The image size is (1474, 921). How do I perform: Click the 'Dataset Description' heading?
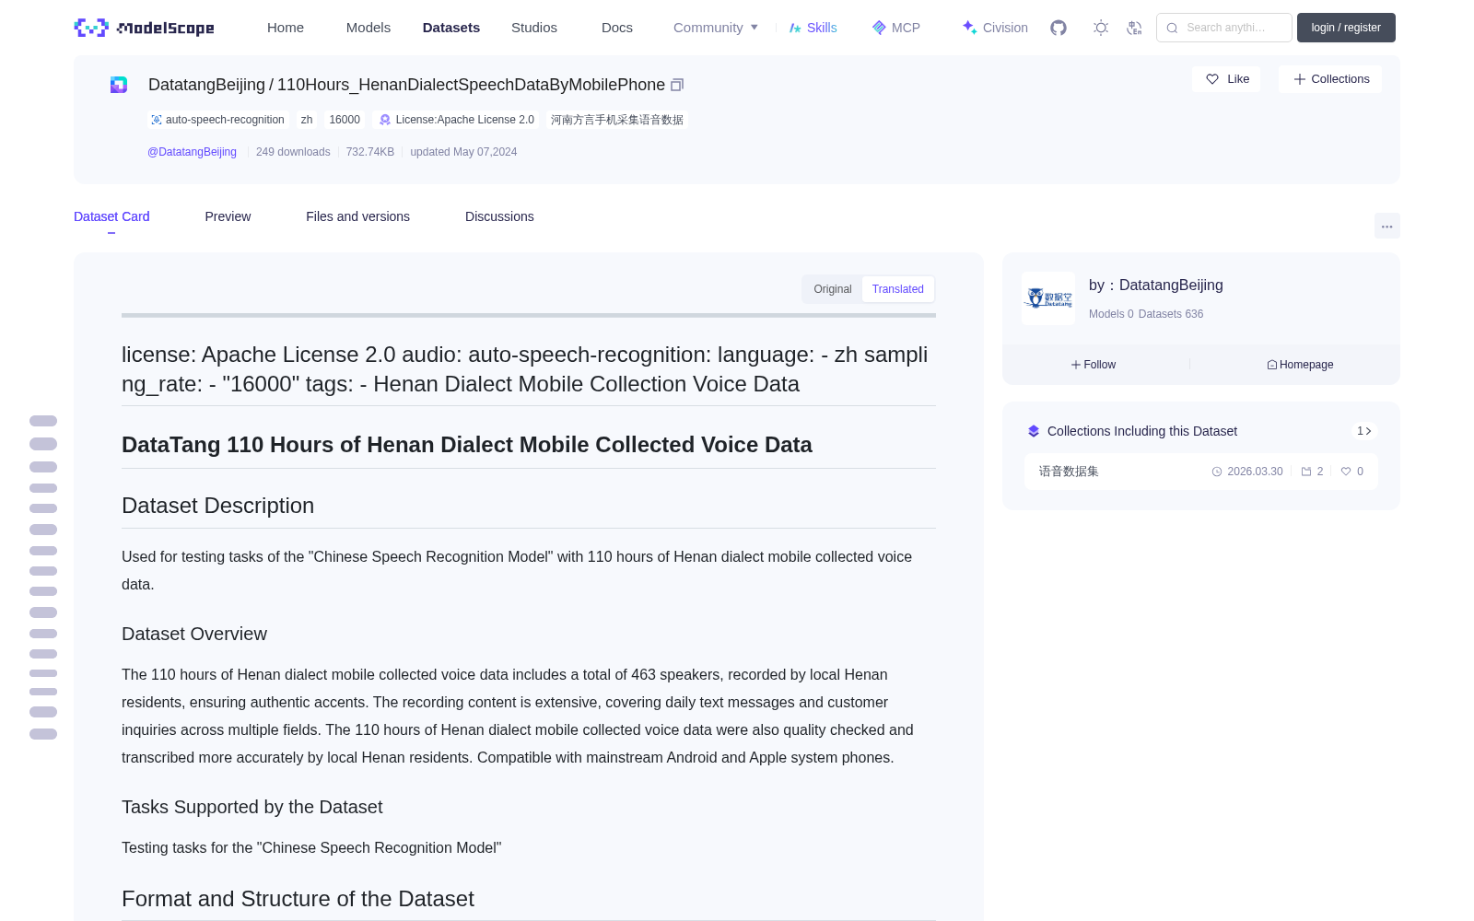[x=217, y=506]
